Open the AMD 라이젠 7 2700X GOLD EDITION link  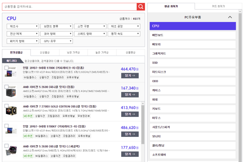pyautogui.click(x=59, y=106)
